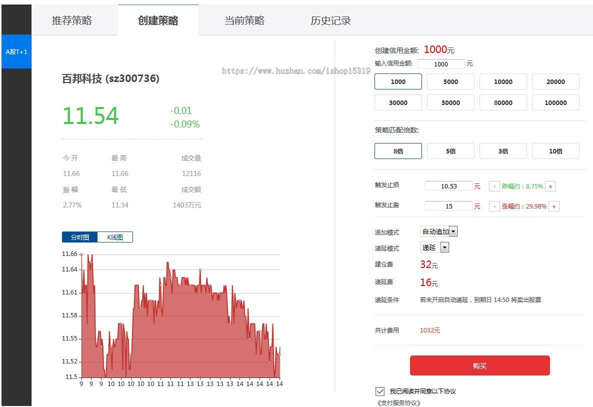This screenshot has width=593, height=407.
Task: Click the current price 11.54
Action: click(x=91, y=115)
